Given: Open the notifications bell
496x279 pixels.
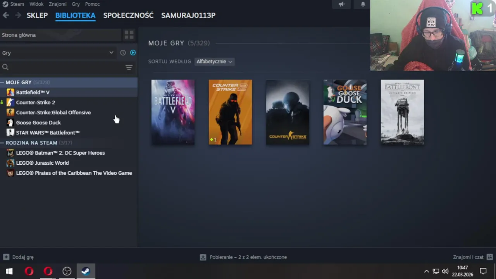Looking at the screenshot, I should point(363,4).
